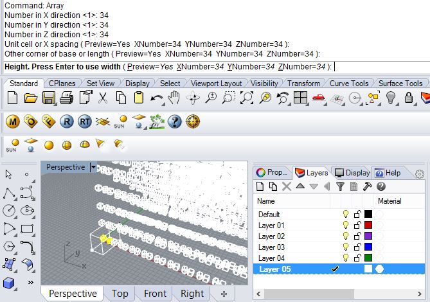
Task: Select the Pan hand tool
Action: click(x=174, y=98)
